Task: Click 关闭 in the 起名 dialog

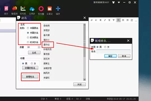Action: coord(79,84)
